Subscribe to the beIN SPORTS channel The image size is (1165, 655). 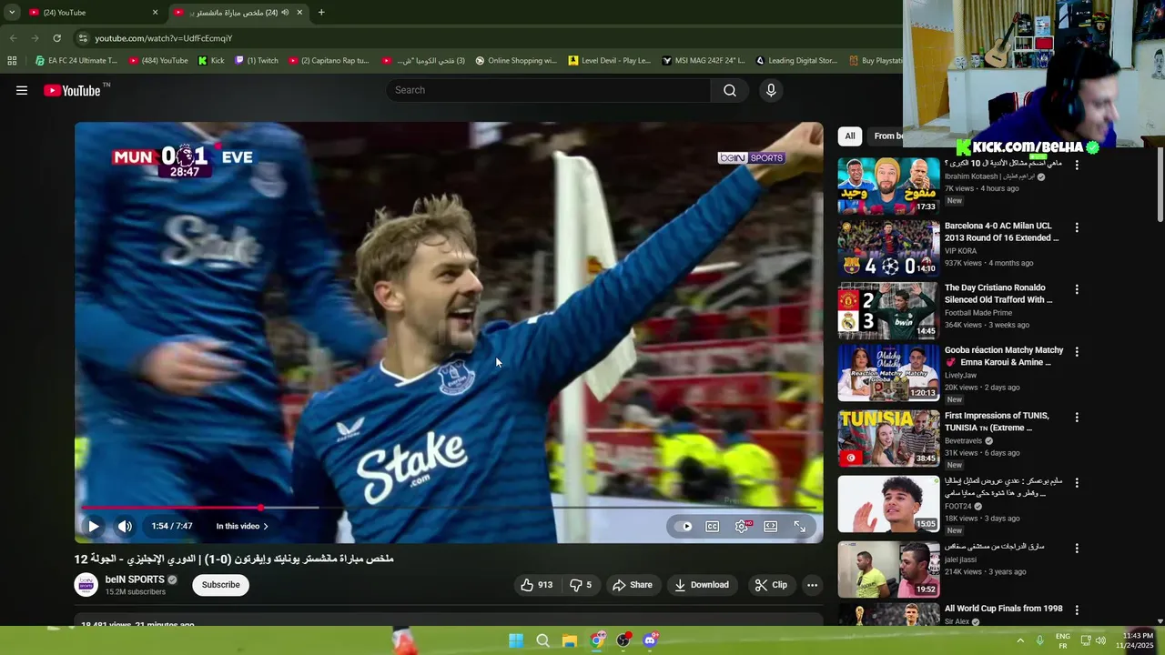(220, 585)
